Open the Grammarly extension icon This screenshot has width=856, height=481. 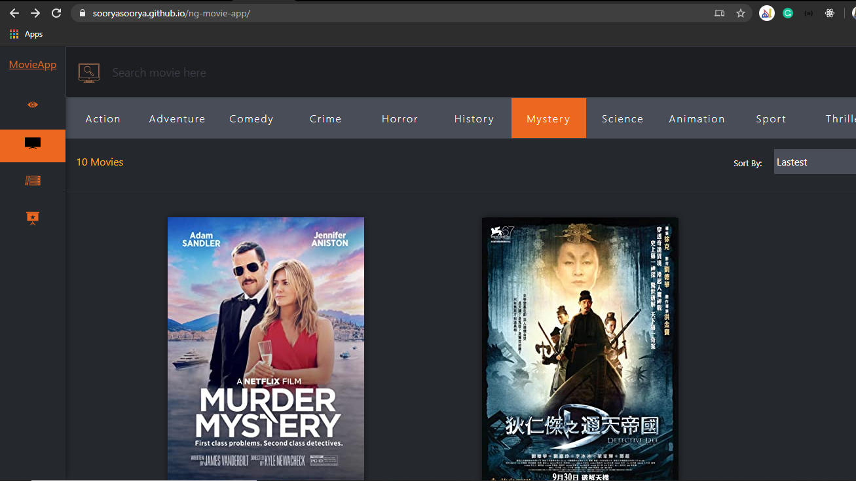(x=787, y=12)
